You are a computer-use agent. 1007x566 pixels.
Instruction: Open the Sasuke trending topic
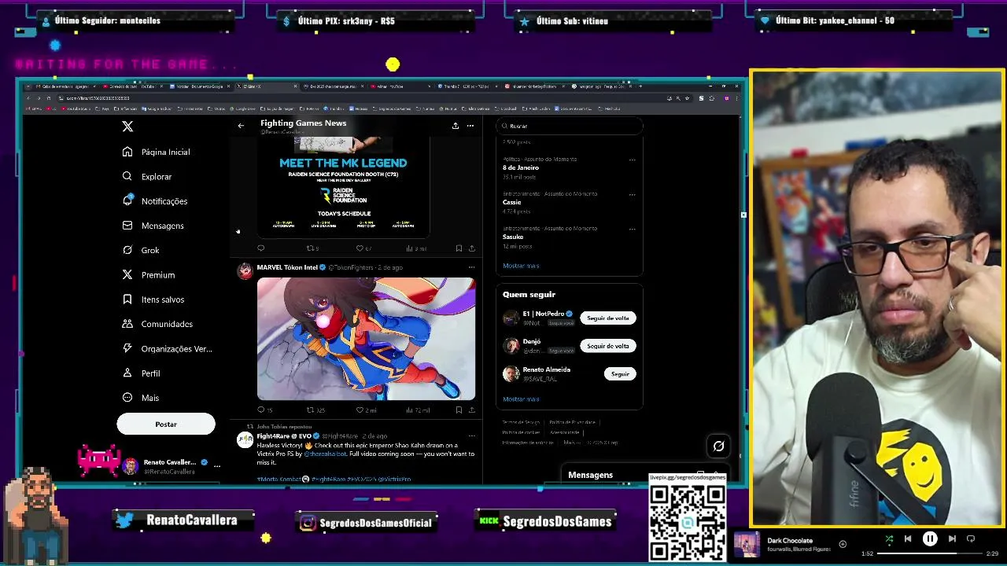coord(513,237)
